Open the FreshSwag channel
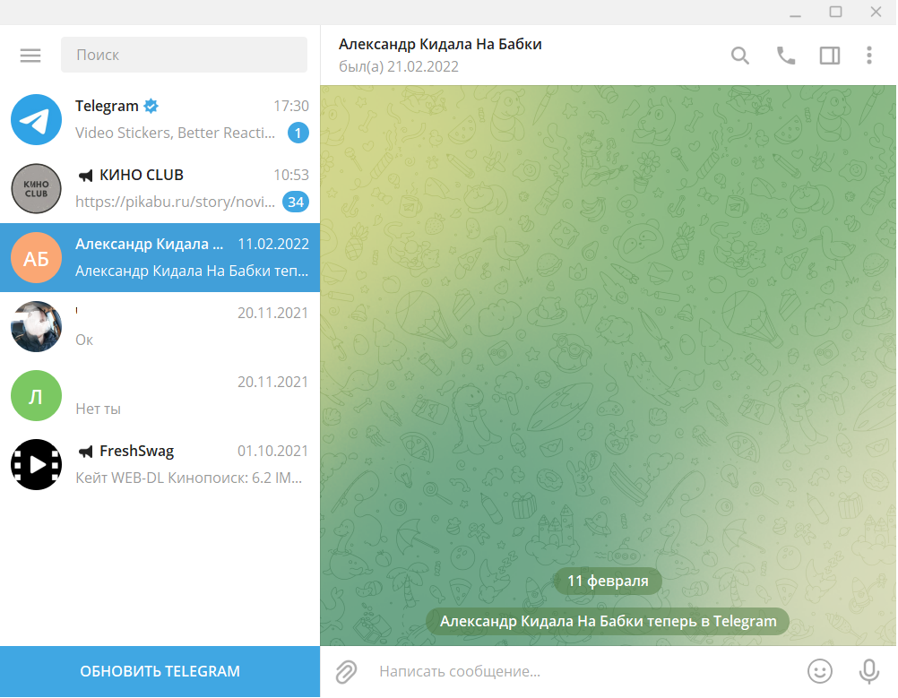Viewport: 898px width, 698px height. (160, 464)
